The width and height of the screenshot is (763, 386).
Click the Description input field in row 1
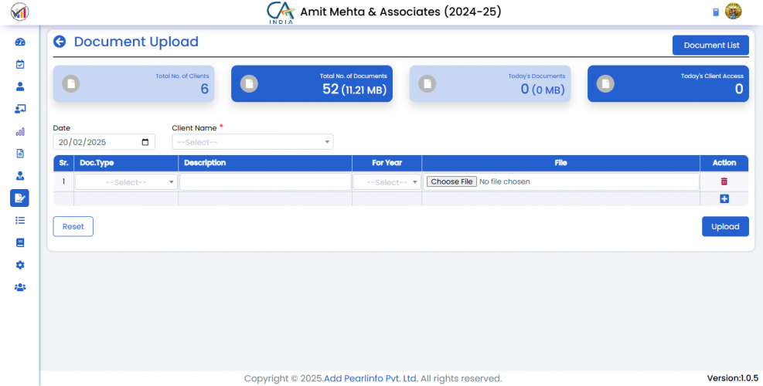pyautogui.click(x=265, y=182)
